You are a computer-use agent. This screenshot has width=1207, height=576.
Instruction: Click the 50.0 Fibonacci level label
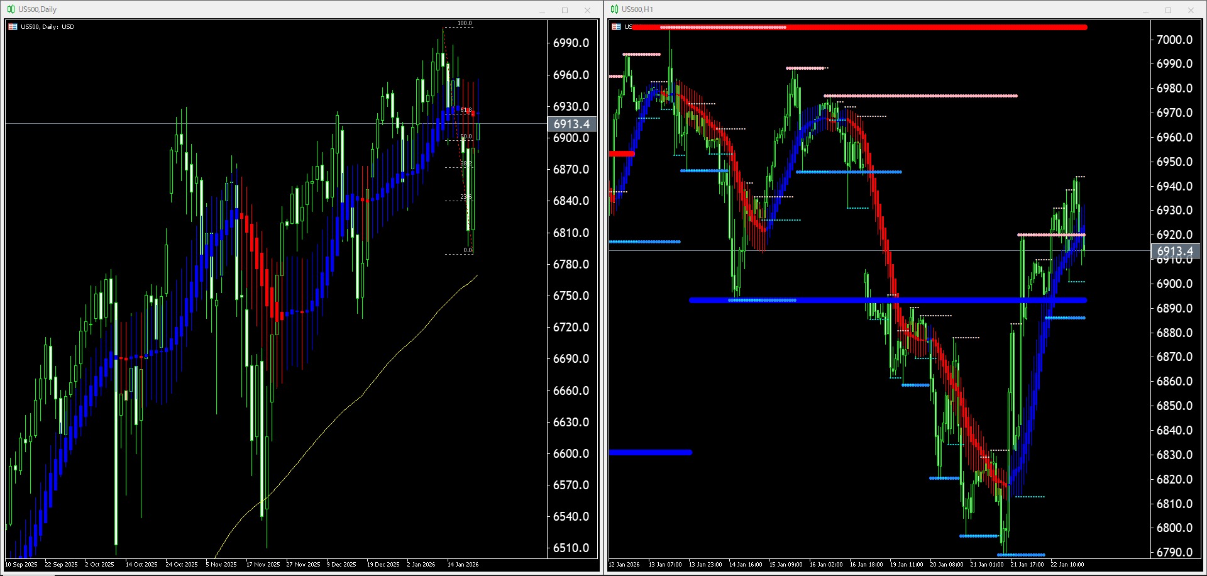click(466, 136)
